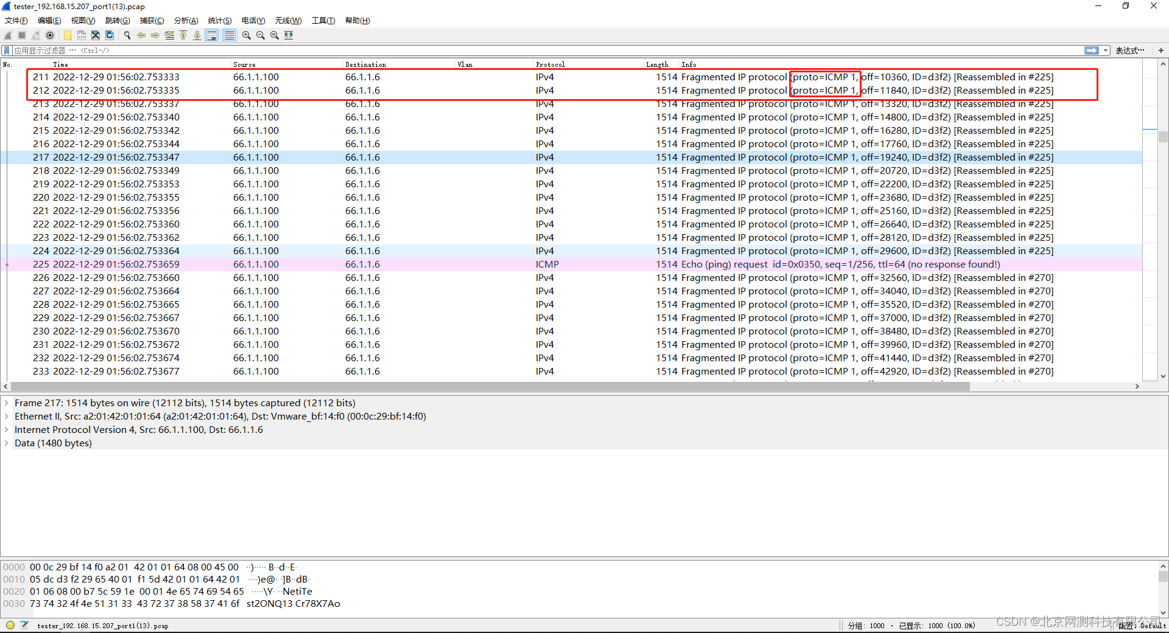Viewport: 1169px width, 633px height.
Task: Open the 无线(W) menu
Action: [x=288, y=21]
